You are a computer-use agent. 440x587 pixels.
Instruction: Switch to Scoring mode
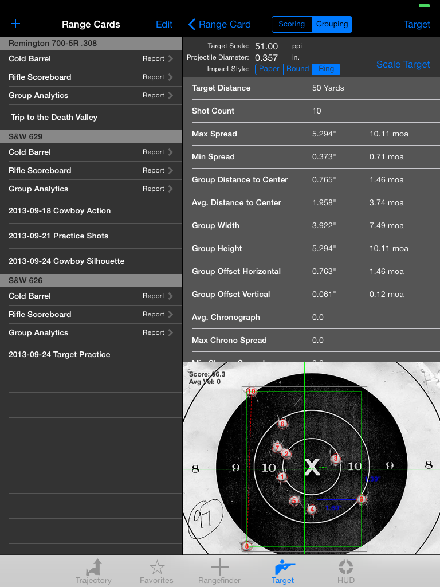[x=292, y=24]
